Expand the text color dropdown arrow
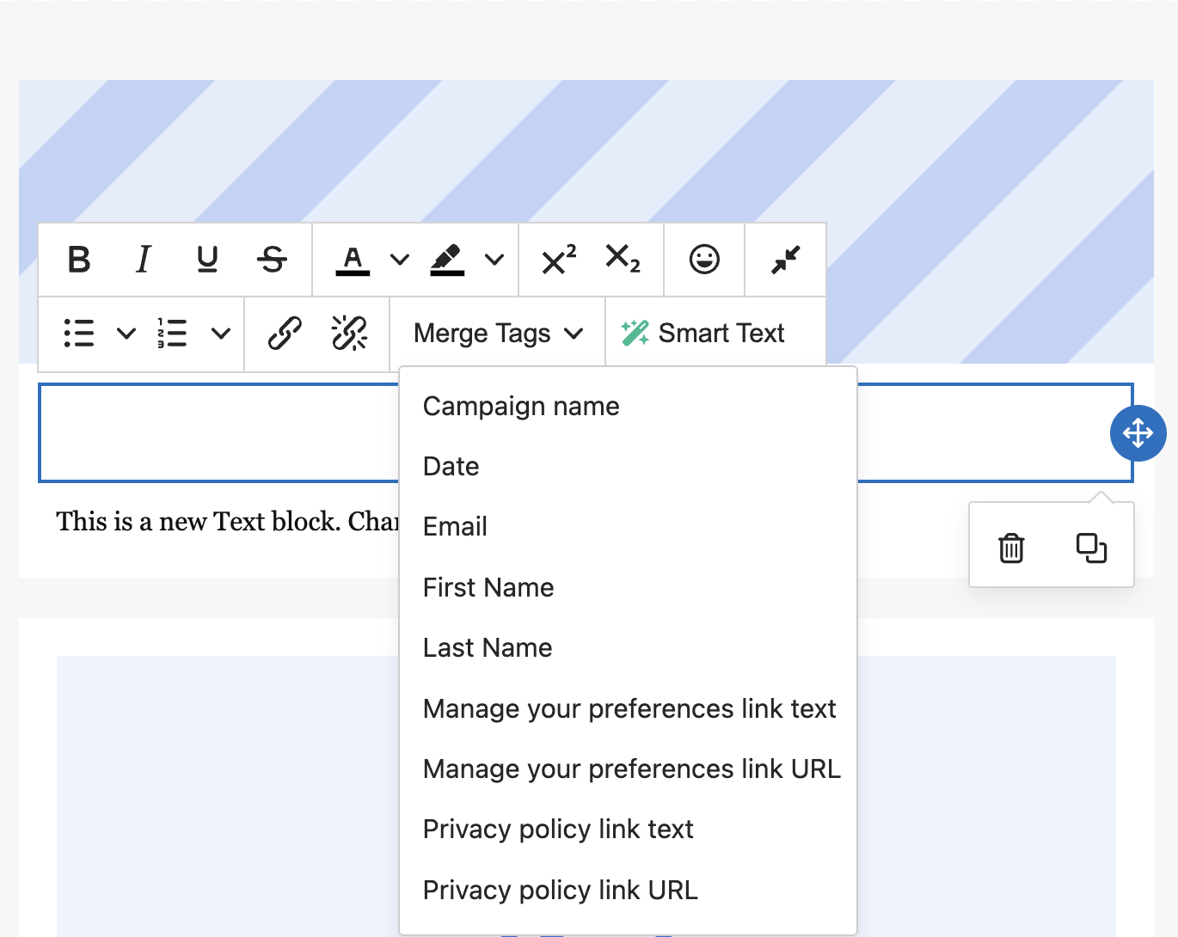The height and width of the screenshot is (937, 1178). click(400, 260)
